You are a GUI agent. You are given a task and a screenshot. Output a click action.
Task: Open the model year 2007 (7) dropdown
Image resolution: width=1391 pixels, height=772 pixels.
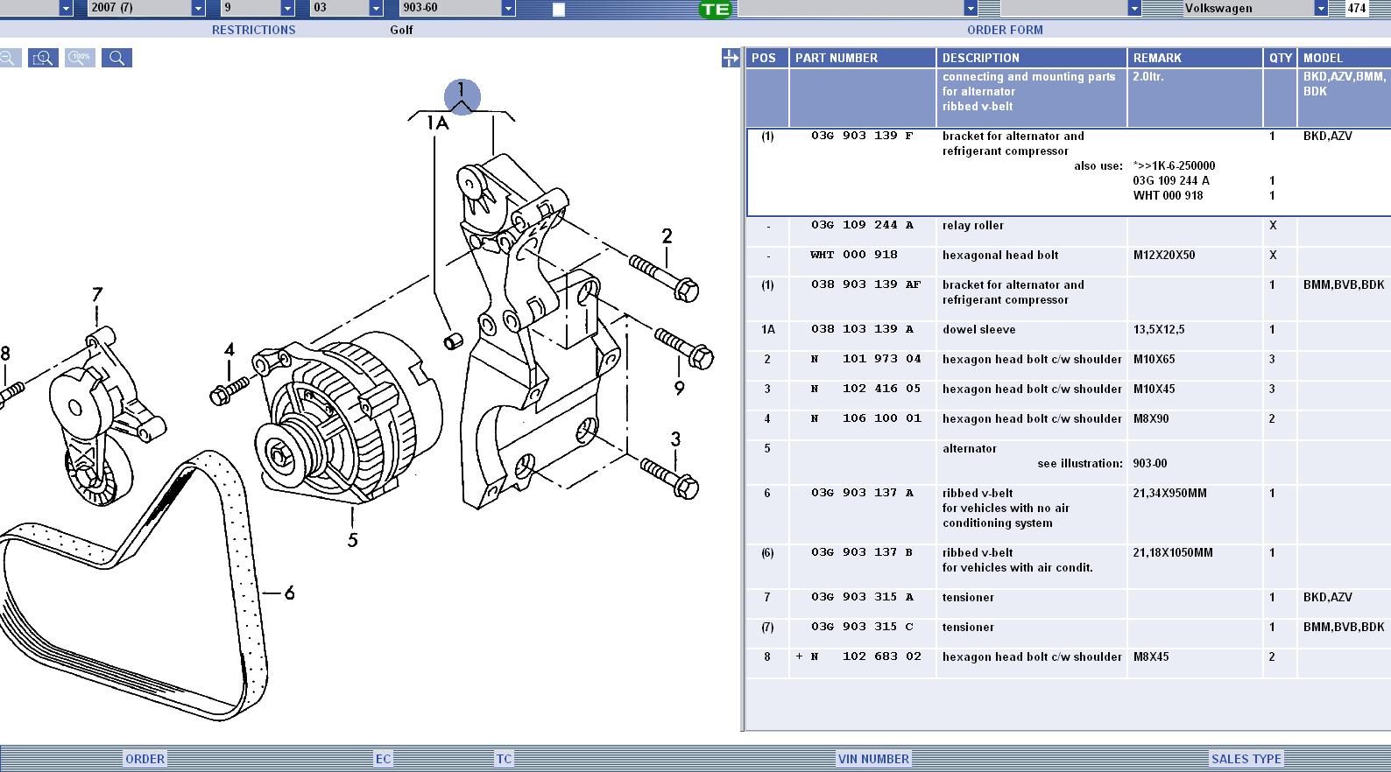pyautogui.click(x=198, y=9)
